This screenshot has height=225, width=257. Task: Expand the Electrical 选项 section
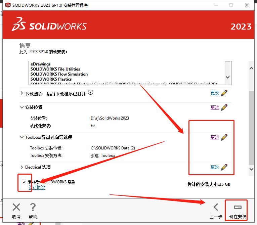point(22,167)
